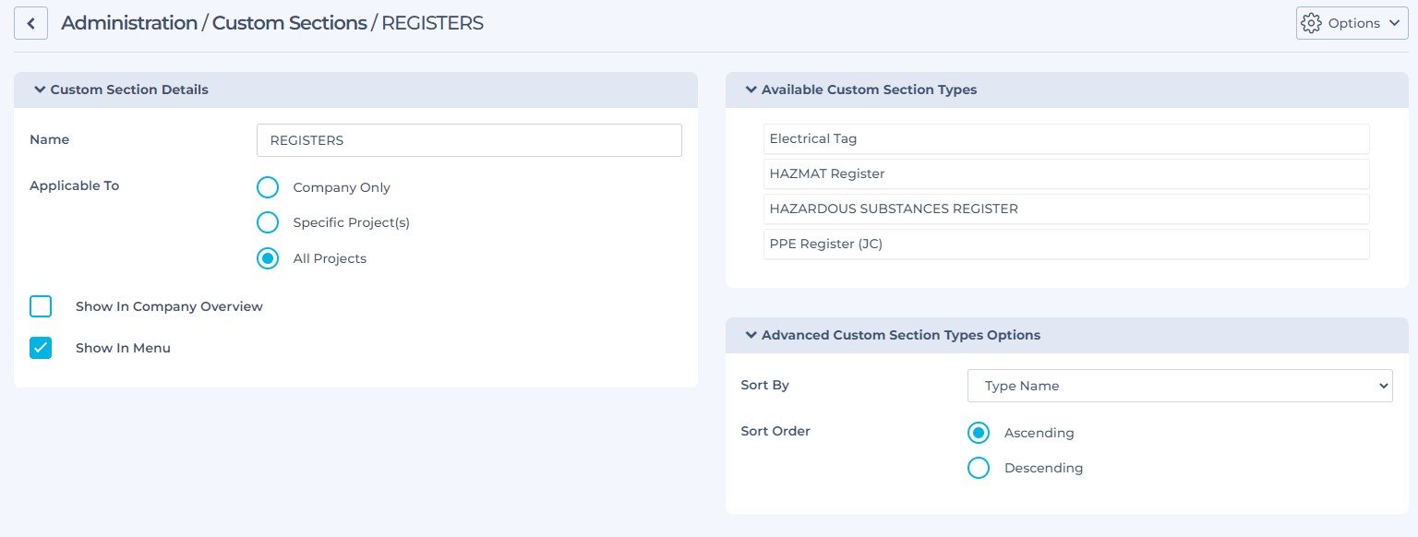The width and height of the screenshot is (1418, 537).
Task: Select the Electrical Tag section type
Action: click(1065, 139)
